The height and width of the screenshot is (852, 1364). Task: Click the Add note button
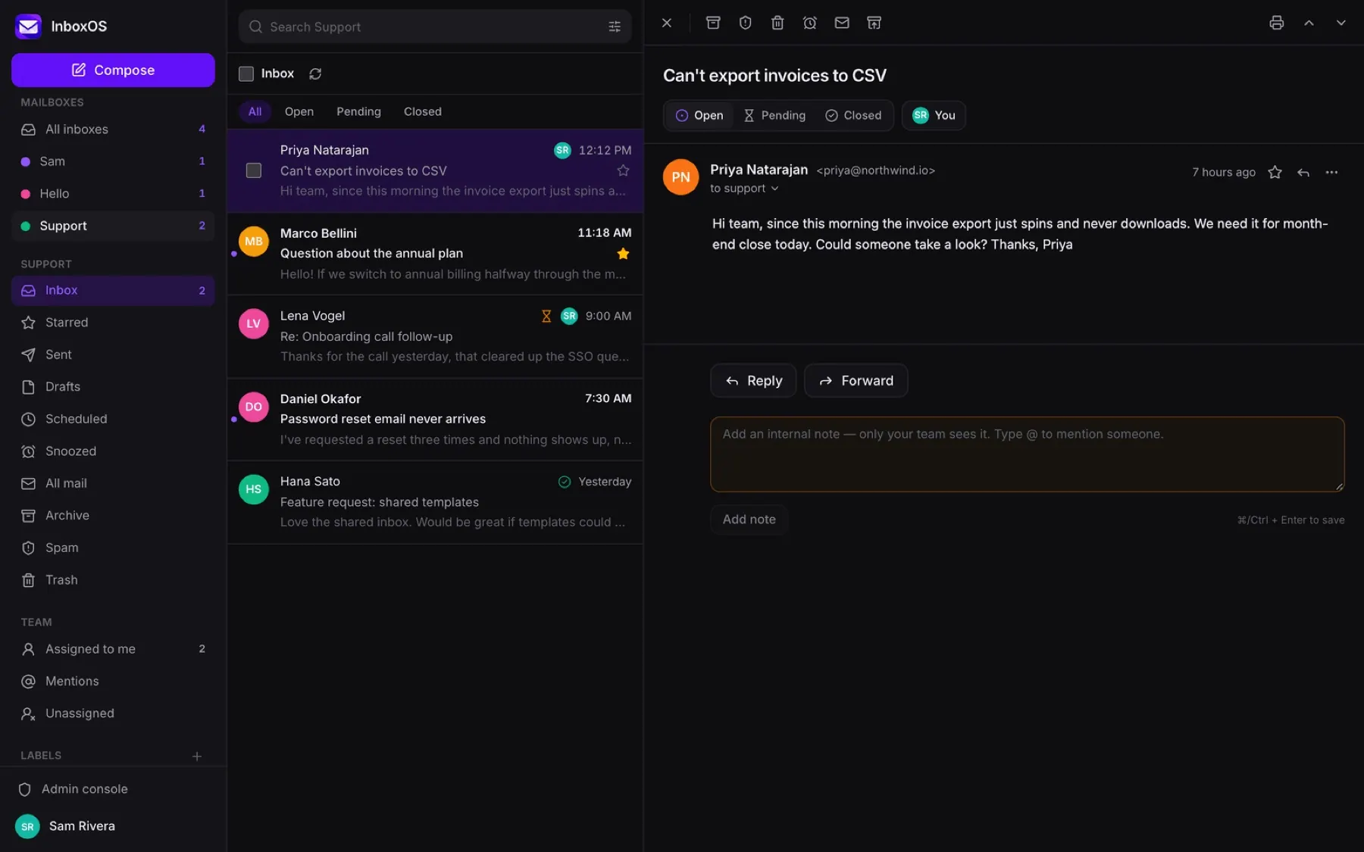(x=749, y=520)
